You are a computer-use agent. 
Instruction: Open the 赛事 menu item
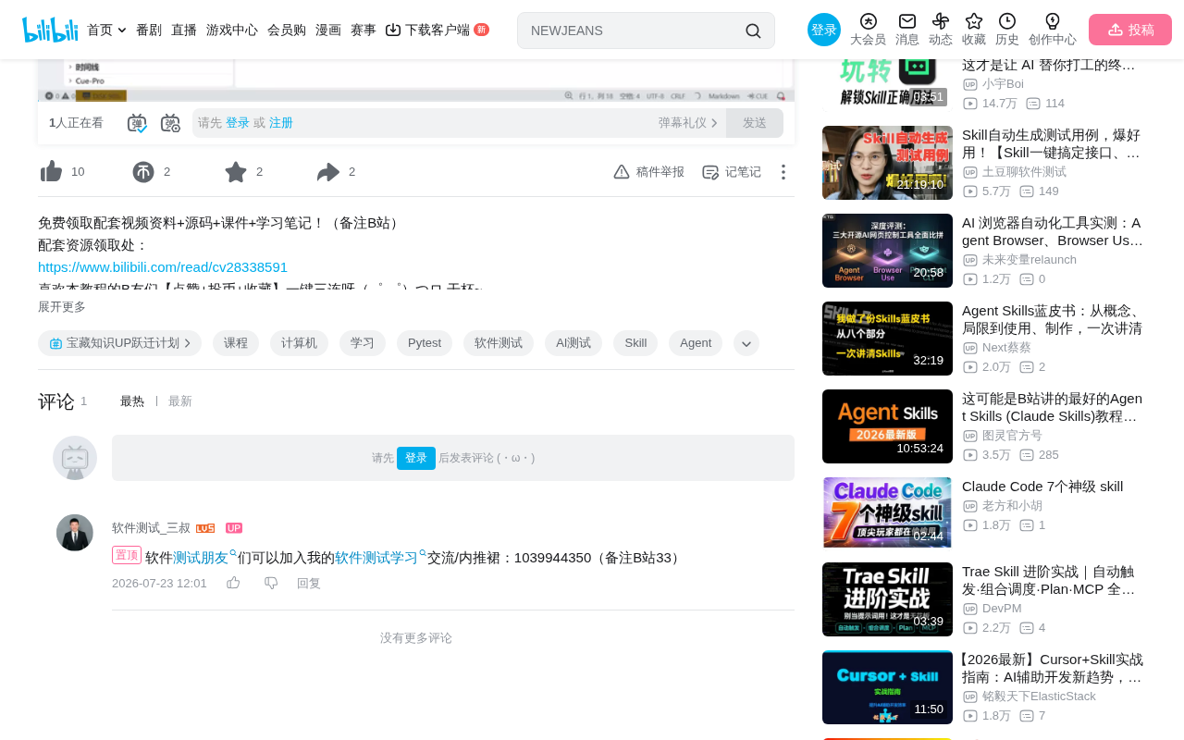[364, 30]
